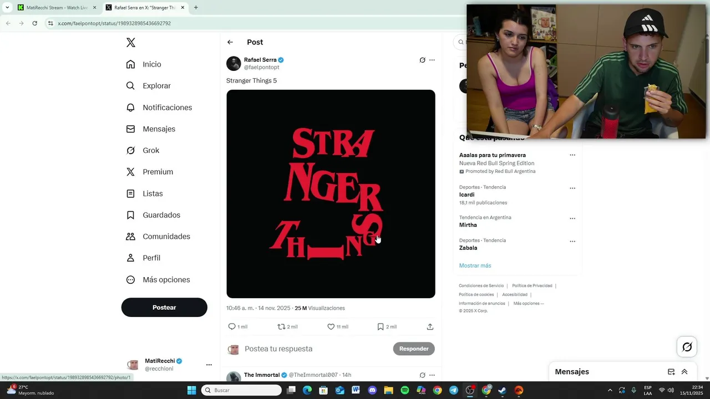Open Guardados bookmarks in sidebar
The height and width of the screenshot is (399, 710).
153,215
